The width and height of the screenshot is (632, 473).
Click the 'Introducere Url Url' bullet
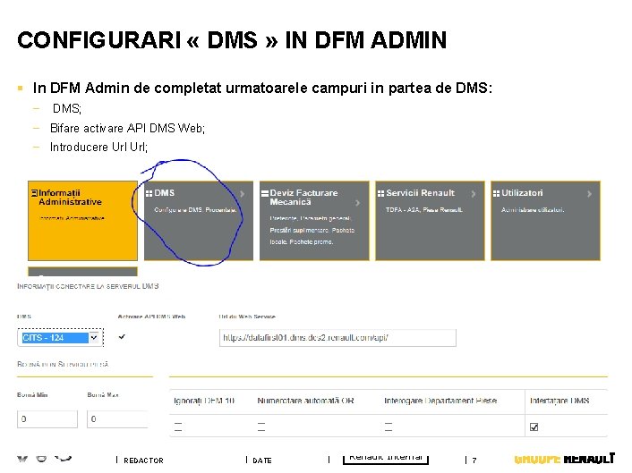(98, 147)
